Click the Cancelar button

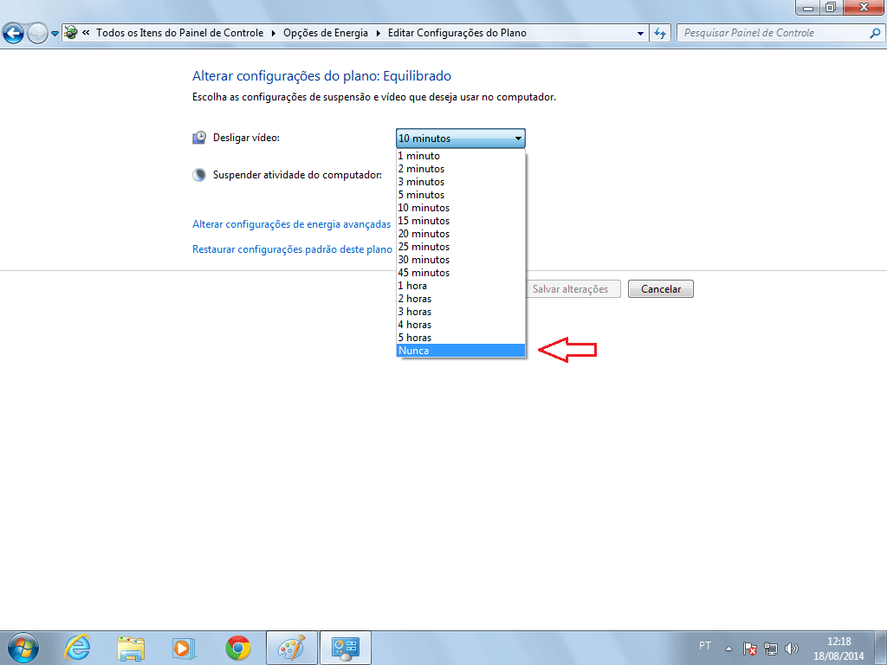point(660,289)
